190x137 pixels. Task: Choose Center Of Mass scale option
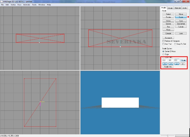pos(163,51)
